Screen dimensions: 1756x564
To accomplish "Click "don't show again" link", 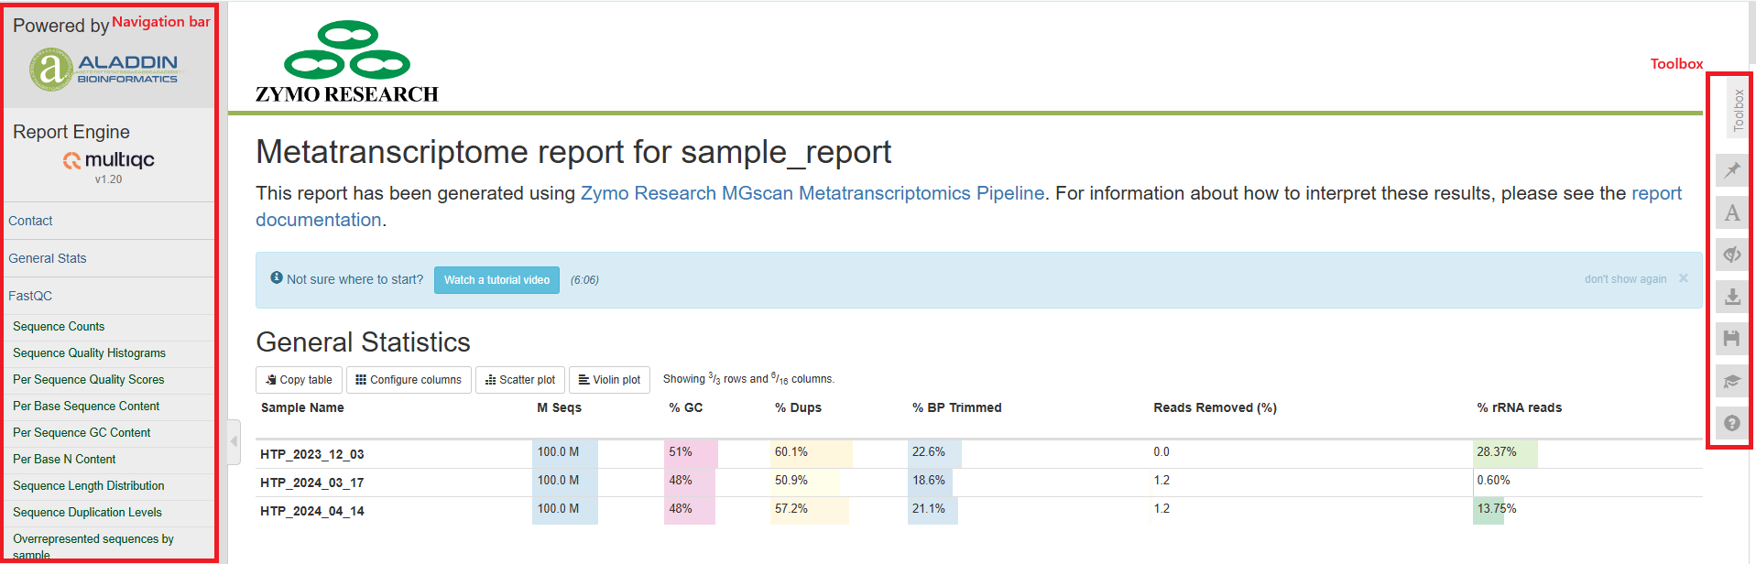I will pos(1625,279).
